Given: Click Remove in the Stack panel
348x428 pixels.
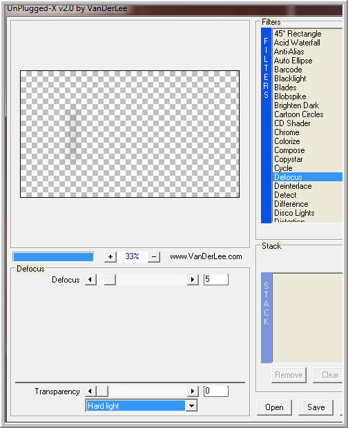Looking at the screenshot, I should pyautogui.click(x=289, y=376).
